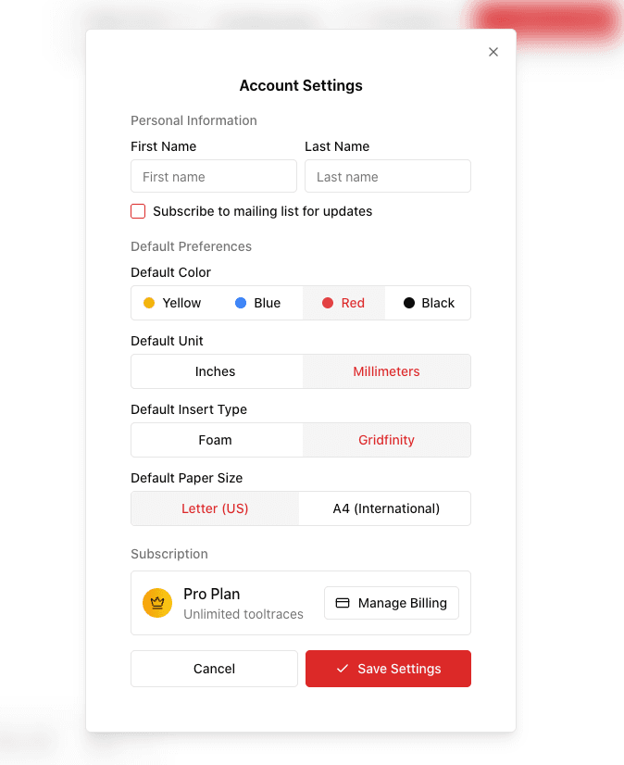The image size is (624, 765).
Task: Click the First name input field
Action: coord(214,176)
